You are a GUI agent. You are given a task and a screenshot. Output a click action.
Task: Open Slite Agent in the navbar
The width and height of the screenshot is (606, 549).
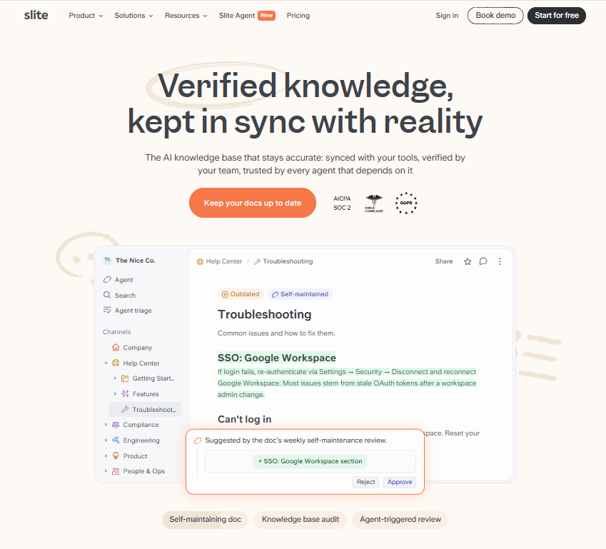pos(247,16)
